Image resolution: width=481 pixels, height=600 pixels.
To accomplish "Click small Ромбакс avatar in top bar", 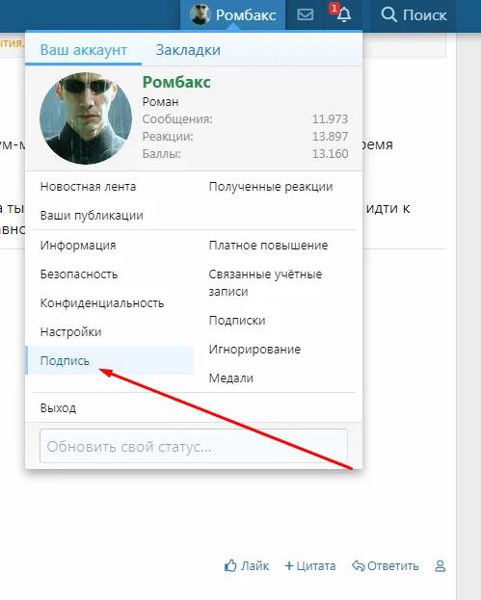I will (x=200, y=14).
